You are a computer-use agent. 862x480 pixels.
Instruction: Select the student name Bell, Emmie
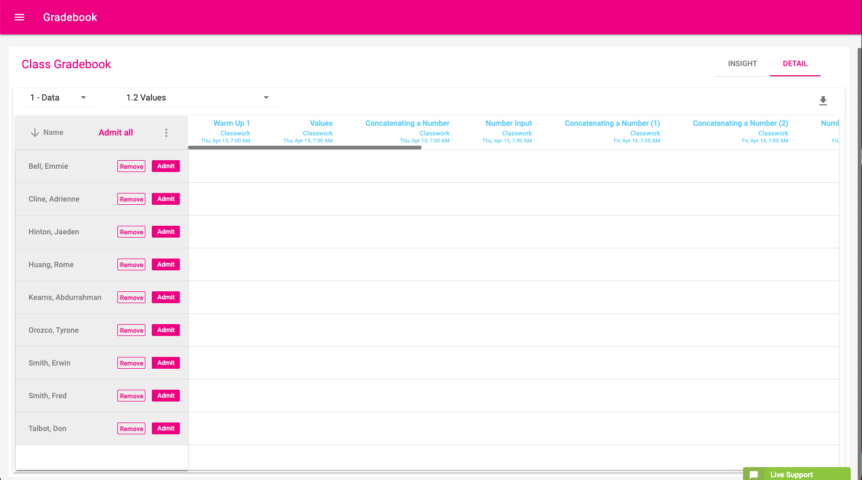click(x=48, y=167)
